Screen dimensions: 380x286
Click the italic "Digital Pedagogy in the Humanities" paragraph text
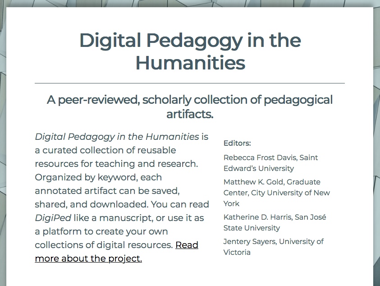pos(117,137)
